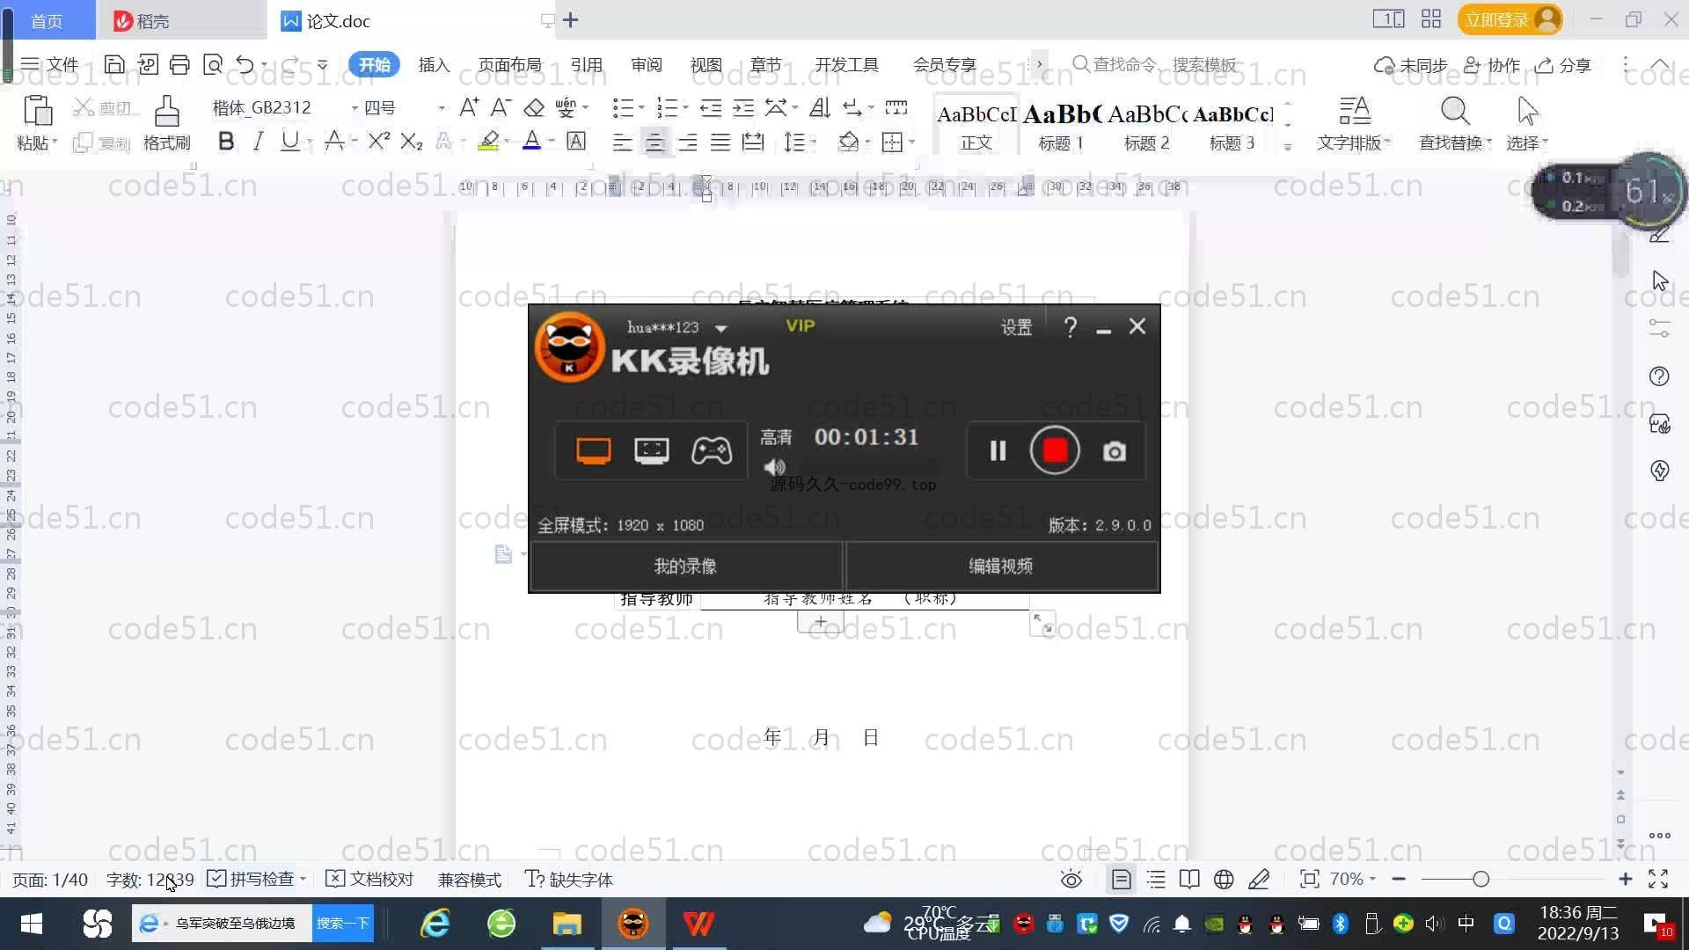The image size is (1689, 950).
Task: Click the Text Layout (文字排版) icon
Action: coord(1354,111)
